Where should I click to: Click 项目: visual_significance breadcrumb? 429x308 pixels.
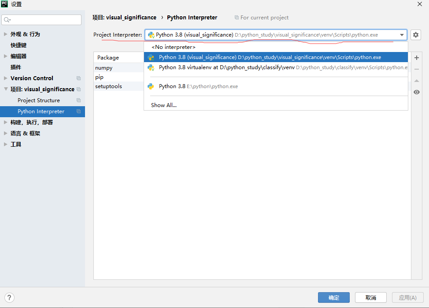point(124,18)
